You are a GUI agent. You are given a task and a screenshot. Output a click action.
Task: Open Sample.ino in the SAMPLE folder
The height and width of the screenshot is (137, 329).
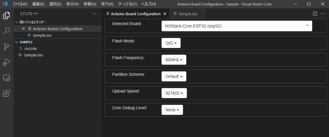58,55
